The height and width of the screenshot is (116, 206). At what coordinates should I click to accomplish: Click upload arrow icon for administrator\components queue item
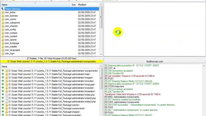pos(3,71)
